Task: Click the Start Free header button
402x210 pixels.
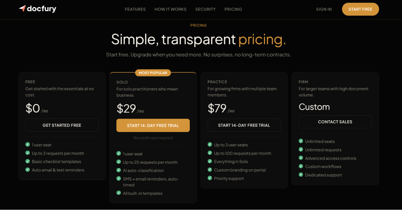Action: pos(360,9)
